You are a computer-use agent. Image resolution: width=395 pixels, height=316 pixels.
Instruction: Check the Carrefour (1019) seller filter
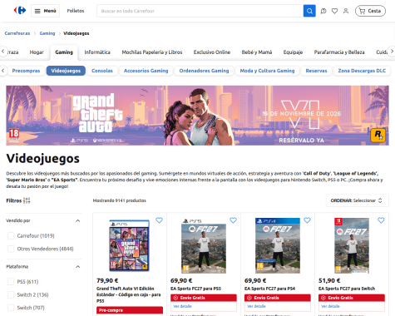11,235
